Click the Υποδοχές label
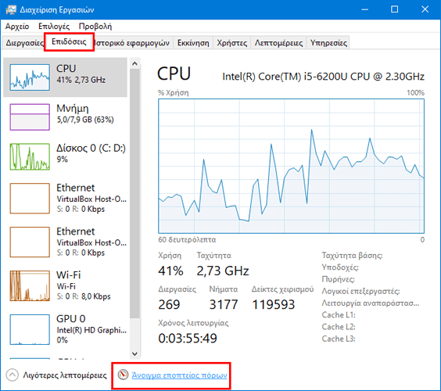 tap(340, 267)
